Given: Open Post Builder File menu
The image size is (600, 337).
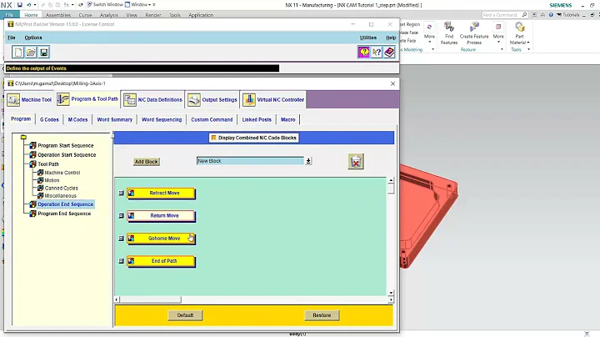Looking at the screenshot, I should [12, 38].
